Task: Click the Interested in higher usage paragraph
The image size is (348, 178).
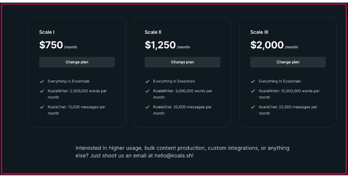Action: click(x=182, y=152)
